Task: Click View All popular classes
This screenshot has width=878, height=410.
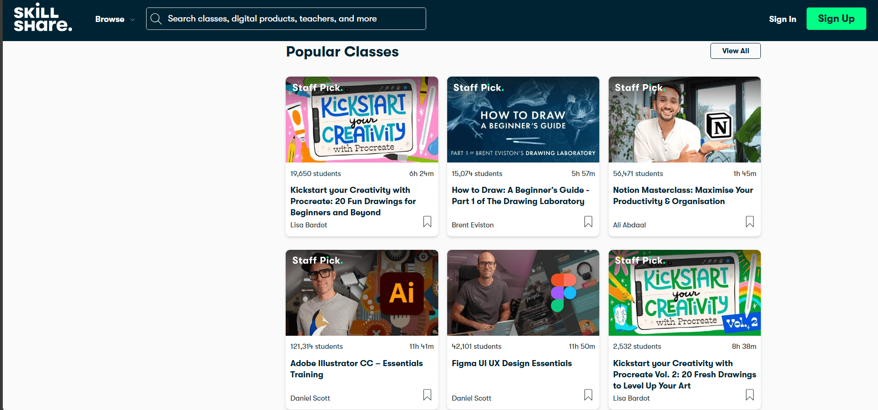Action: click(735, 51)
